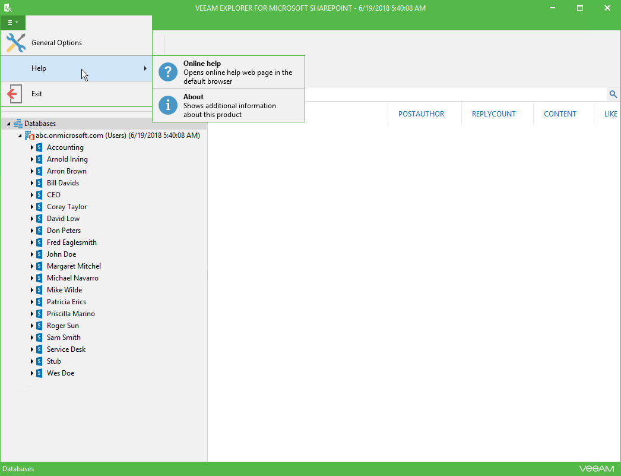Click the SharePoint icon beside Accounting
621x476 pixels.
click(x=39, y=147)
